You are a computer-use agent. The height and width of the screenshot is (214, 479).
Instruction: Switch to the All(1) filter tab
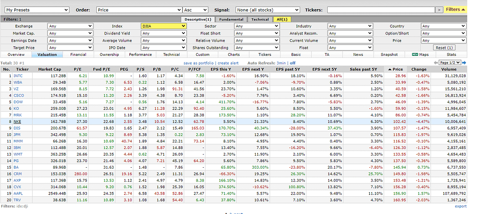tap(282, 19)
